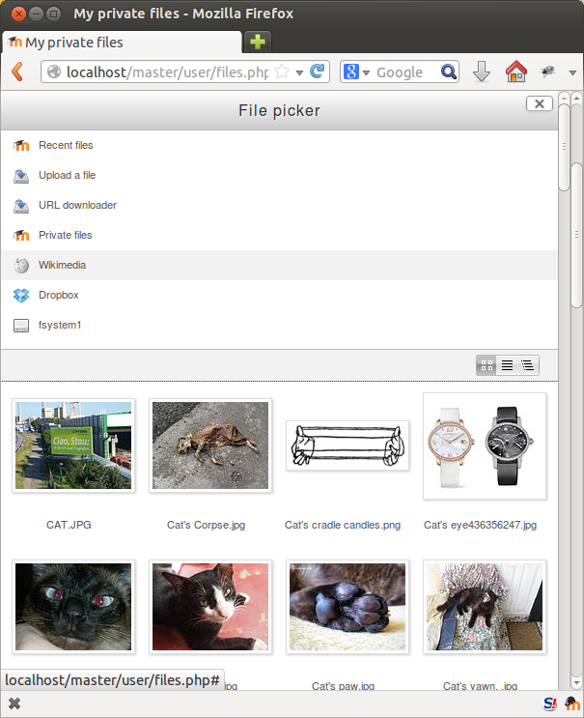Viewport: 584px width, 718px height.
Task: Select the Cat's yawn thumbnail
Action: [485, 607]
